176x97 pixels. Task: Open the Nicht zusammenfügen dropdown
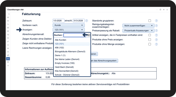coord(138,26)
